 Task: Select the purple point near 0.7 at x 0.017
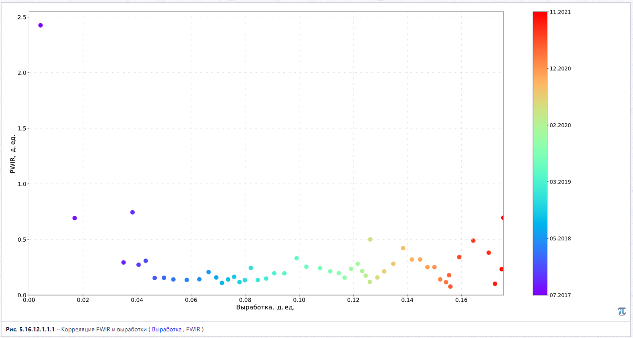(75, 218)
